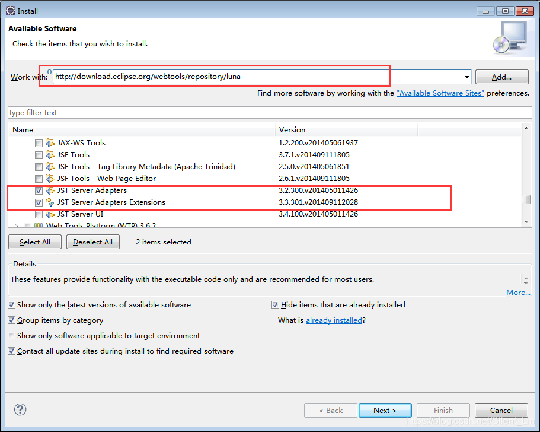Check the JST Server UI checkbox
The width and height of the screenshot is (540, 432).
[x=39, y=214]
